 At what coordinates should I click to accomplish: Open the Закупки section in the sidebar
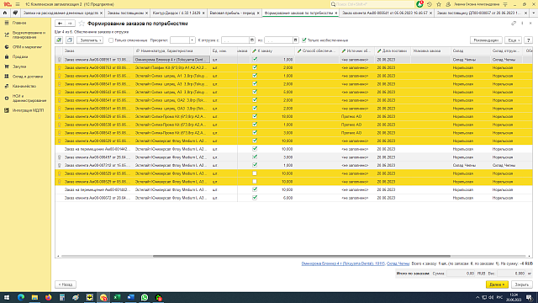coord(19,66)
